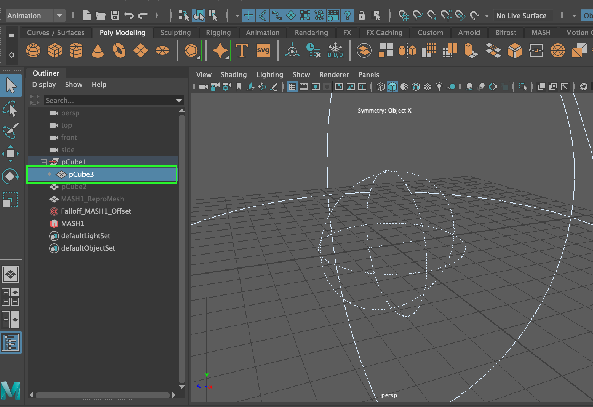Switch to the Rigging shelf tab
The image size is (593, 407).
click(218, 33)
